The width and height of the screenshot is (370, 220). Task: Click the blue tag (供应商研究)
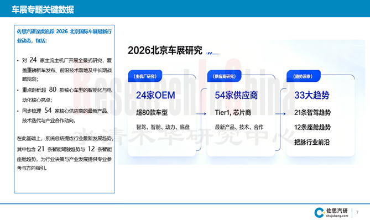tap(224, 76)
